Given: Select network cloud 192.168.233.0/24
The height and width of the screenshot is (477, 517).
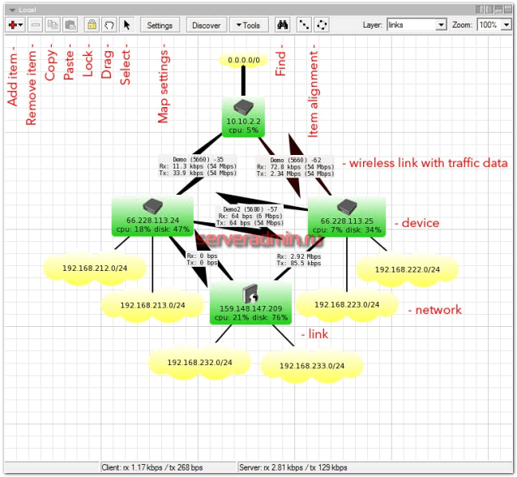Looking at the screenshot, I should point(312,366).
